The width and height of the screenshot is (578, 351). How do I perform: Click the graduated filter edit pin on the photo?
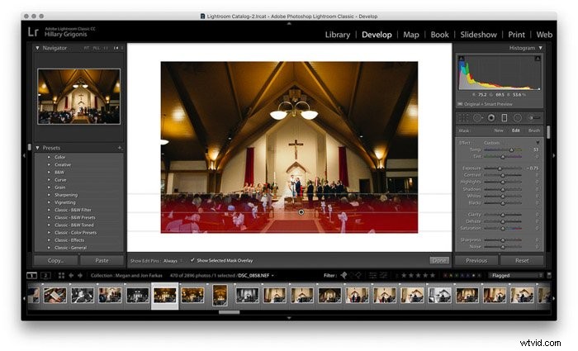point(301,212)
